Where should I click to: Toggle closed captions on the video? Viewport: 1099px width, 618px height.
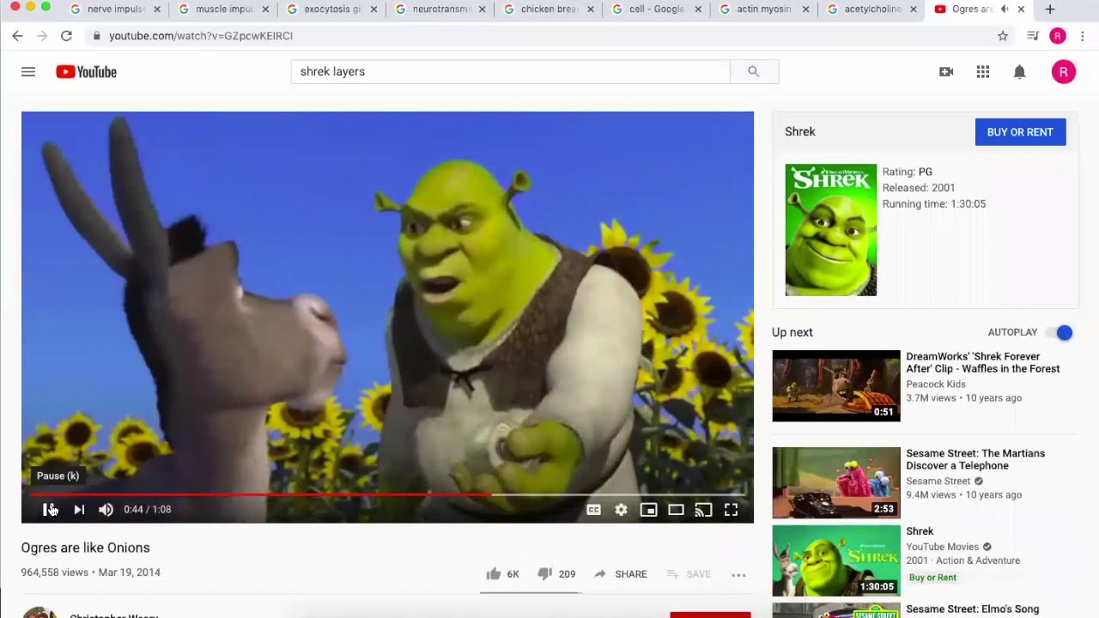pyautogui.click(x=593, y=510)
